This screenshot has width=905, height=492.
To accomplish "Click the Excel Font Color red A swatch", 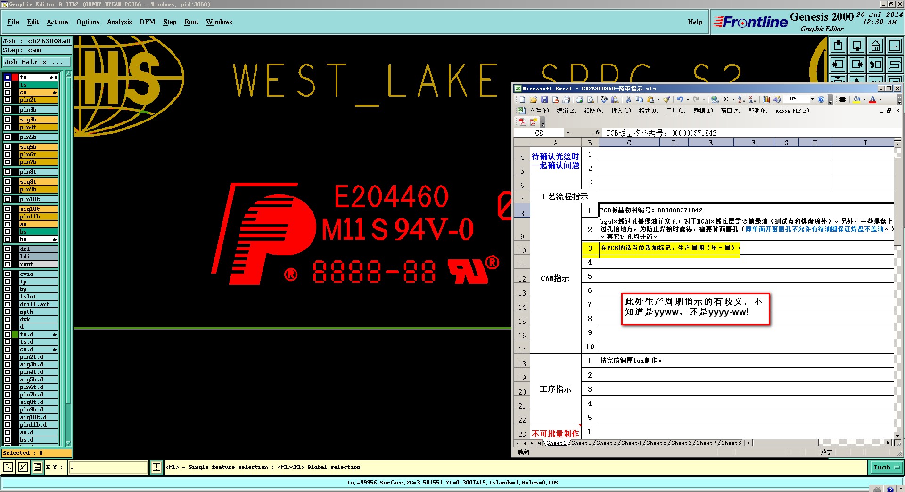I will tap(872, 99).
